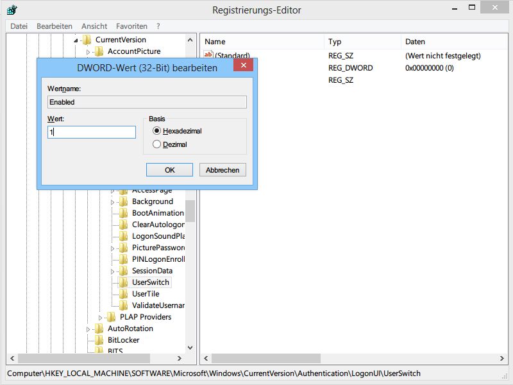Viewport: 513px width, 385px height.
Task: Maximize the Registrierungs-Editor window
Action: click(472, 8)
